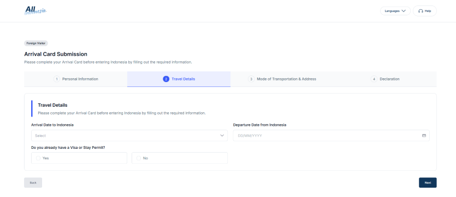This screenshot has width=456, height=197.
Task: Click the Next button
Action: 428,183
